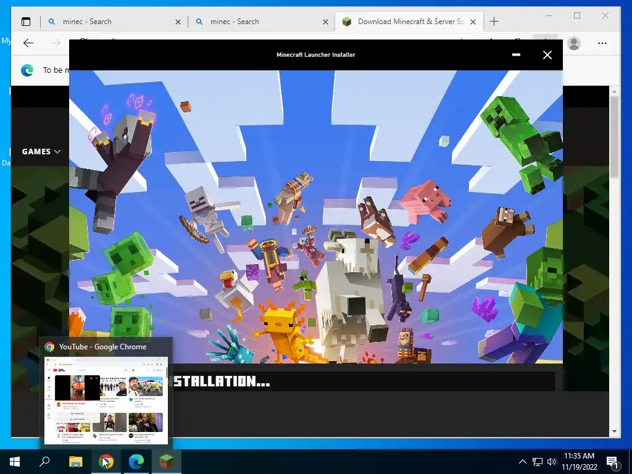Open Windows Start menu
The image size is (632, 474).
pos(15,462)
